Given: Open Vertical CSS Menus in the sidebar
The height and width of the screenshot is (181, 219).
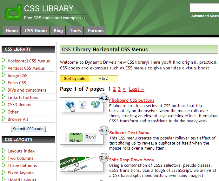Looking at the screenshot, I should click(26, 68).
